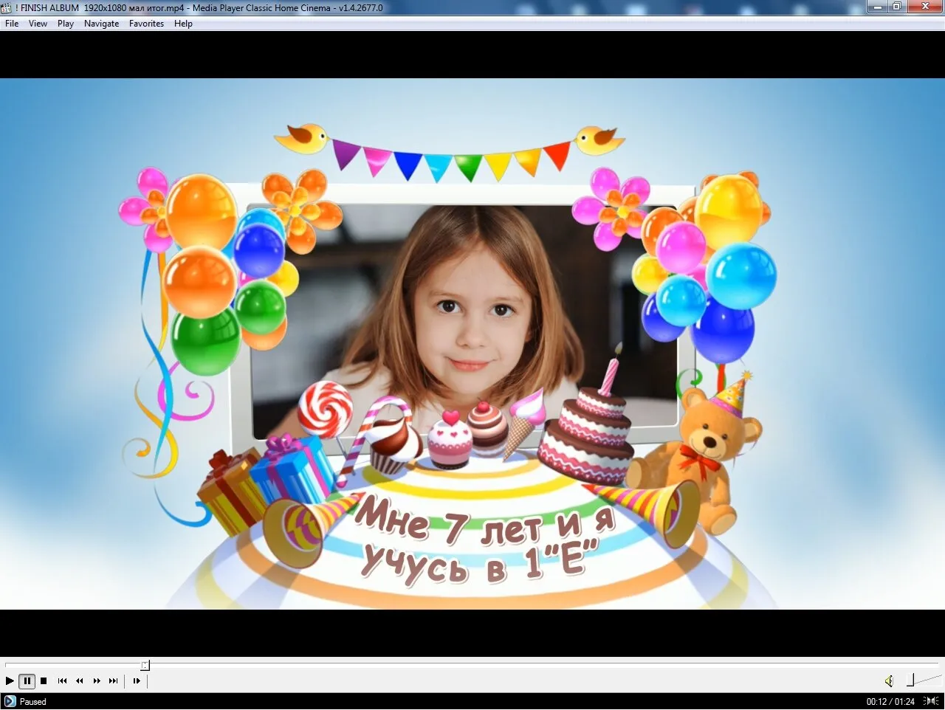Open the View menu

pos(38,24)
